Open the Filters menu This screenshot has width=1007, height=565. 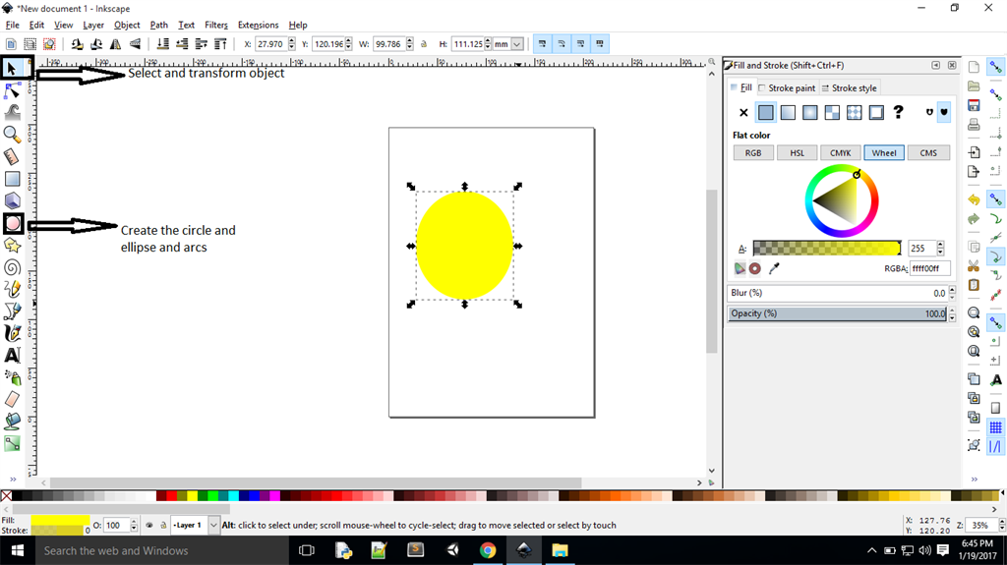point(216,25)
